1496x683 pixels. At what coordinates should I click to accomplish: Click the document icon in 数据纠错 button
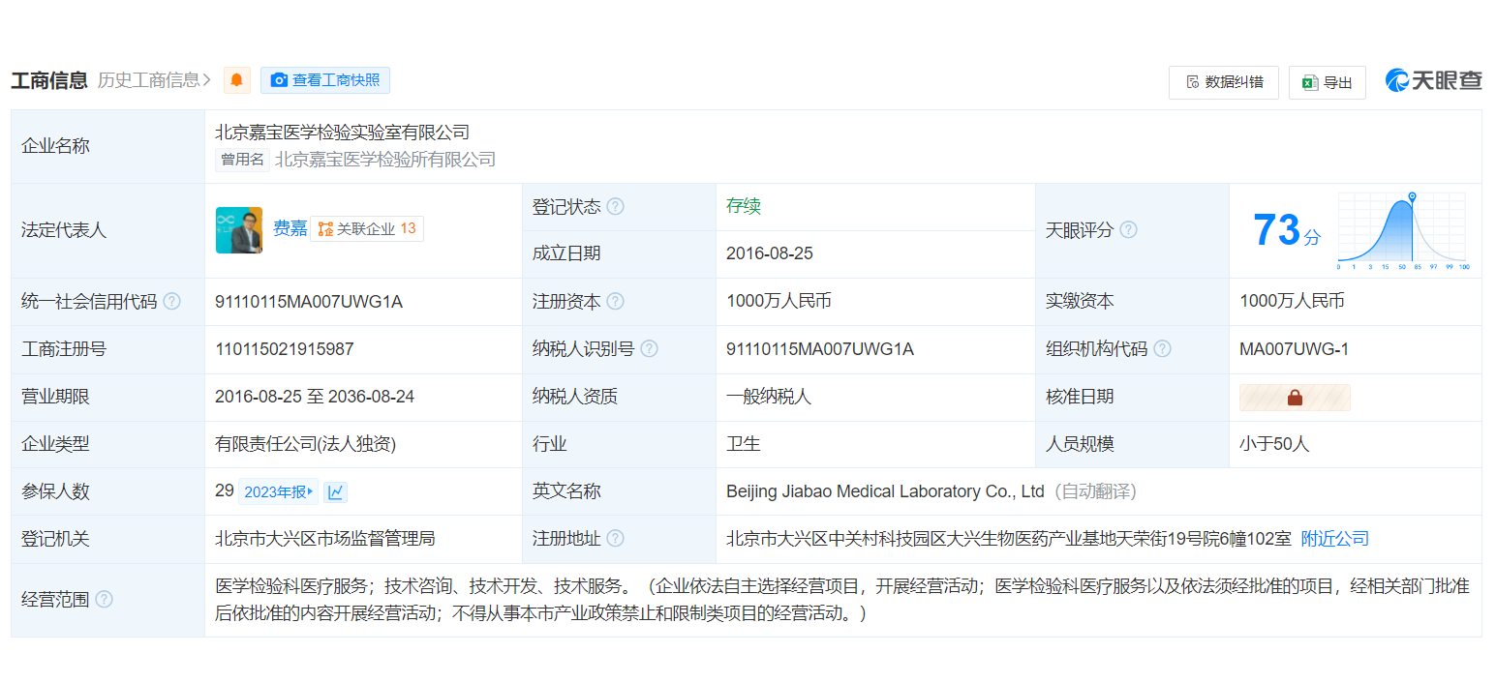pyautogui.click(x=1193, y=82)
